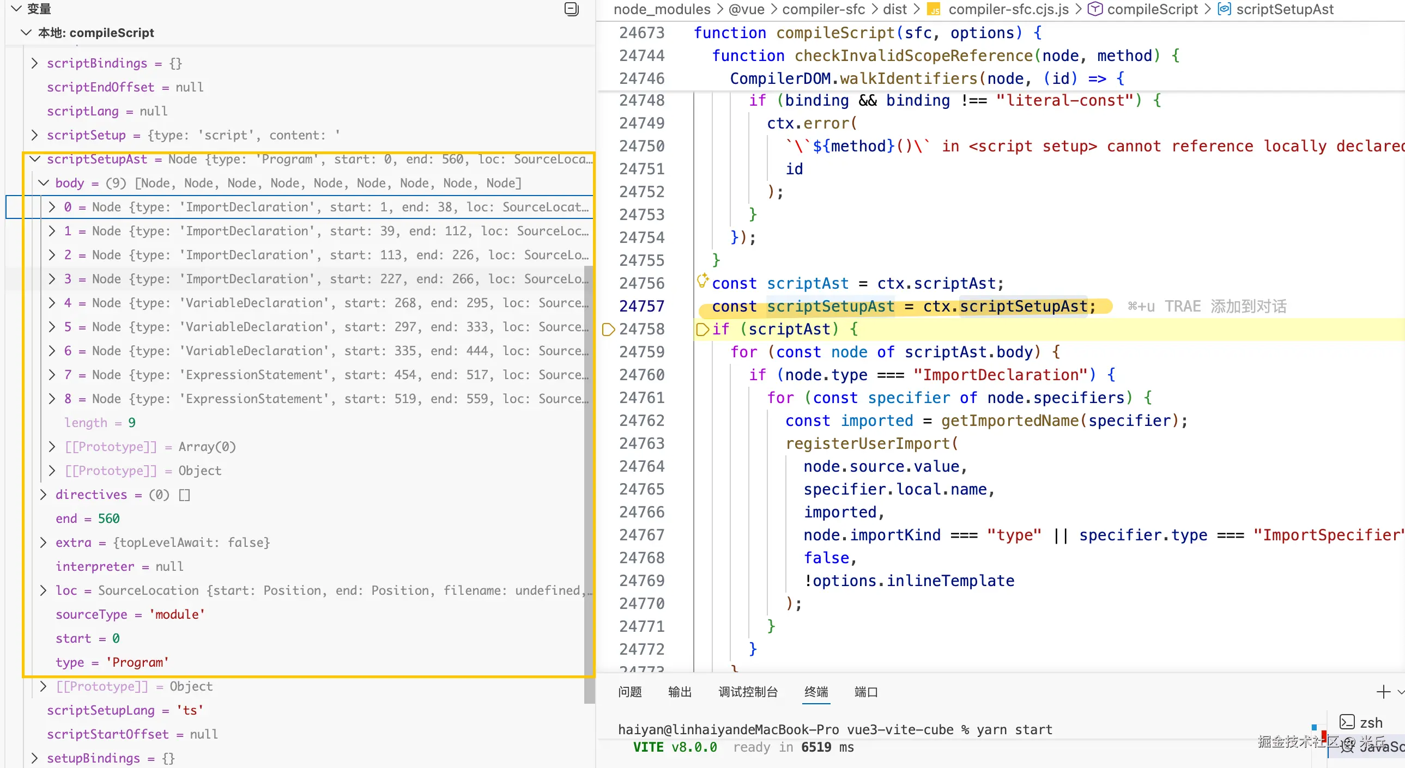Image resolution: width=1405 pixels, height=768 pixels.
Task: Expand the directives array entry
Action: [44, 495]
